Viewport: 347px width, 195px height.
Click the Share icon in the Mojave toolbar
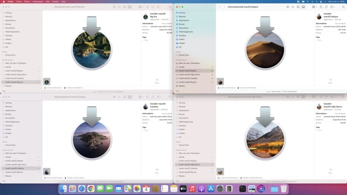coord(321,6)
